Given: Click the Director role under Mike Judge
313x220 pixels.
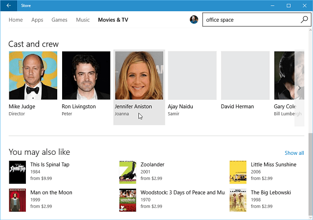Looking at the screenshot, I should [17, 114].
